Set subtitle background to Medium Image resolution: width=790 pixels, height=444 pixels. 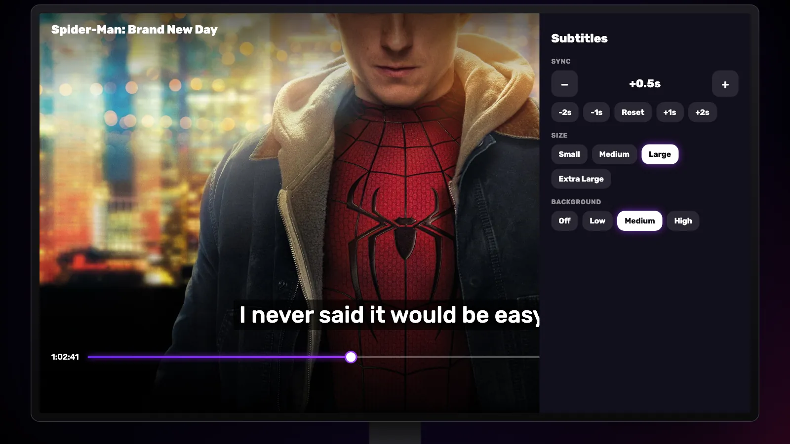(x=640, y=221)
